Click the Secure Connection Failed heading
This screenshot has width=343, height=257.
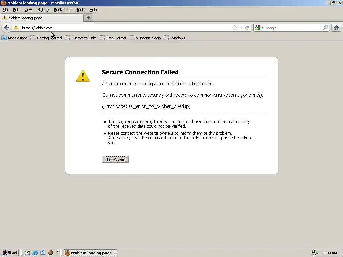pos(140,72)
